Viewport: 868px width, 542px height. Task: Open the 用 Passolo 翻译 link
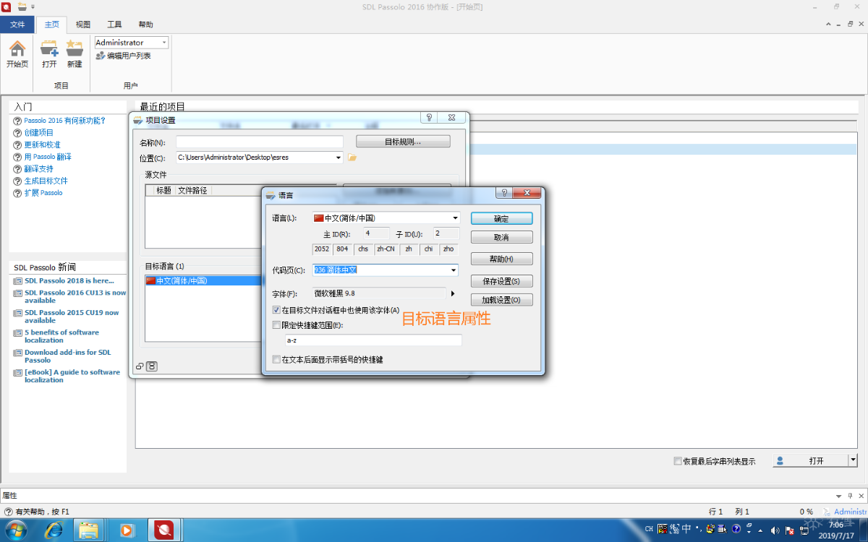48,157
